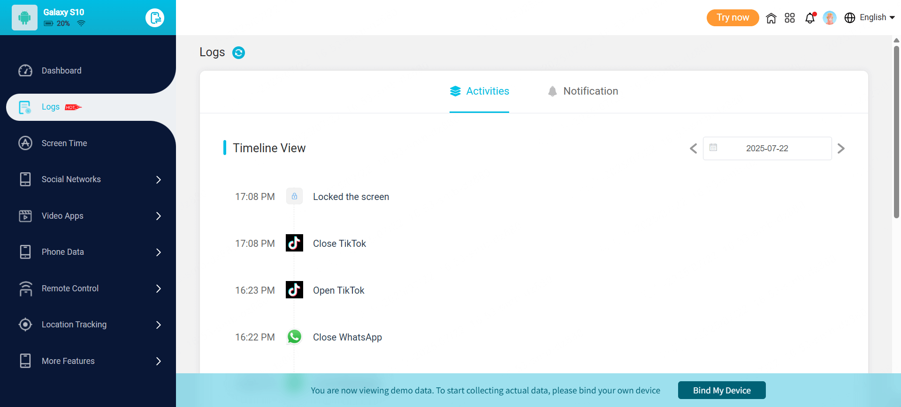Open Screen Time menu item
This screenshot has height=407, width=901.
click(x=64, y=143)
